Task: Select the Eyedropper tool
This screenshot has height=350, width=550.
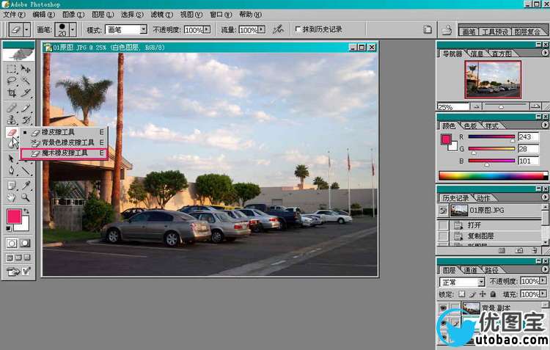Action: (x=26, y=186)
